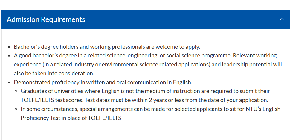Click "Proficiency Test in place of TOEFL/IELTS" line

tap(71, 118)
